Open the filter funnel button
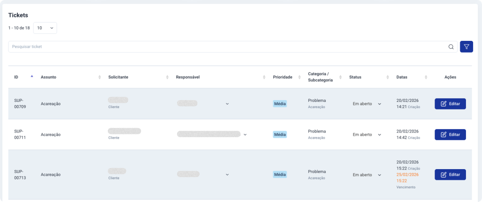This screenshot has height=202, width=482. (x=466, y=47)
